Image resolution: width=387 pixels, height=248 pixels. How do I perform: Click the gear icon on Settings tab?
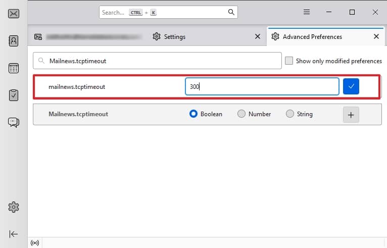tap(157, 36)
